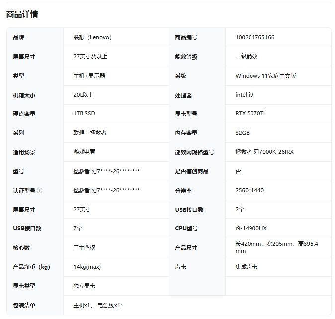Select packing list value 主机x1、电源线x1
This screenshot has width=335, height=319.
(x=97, y=305)
